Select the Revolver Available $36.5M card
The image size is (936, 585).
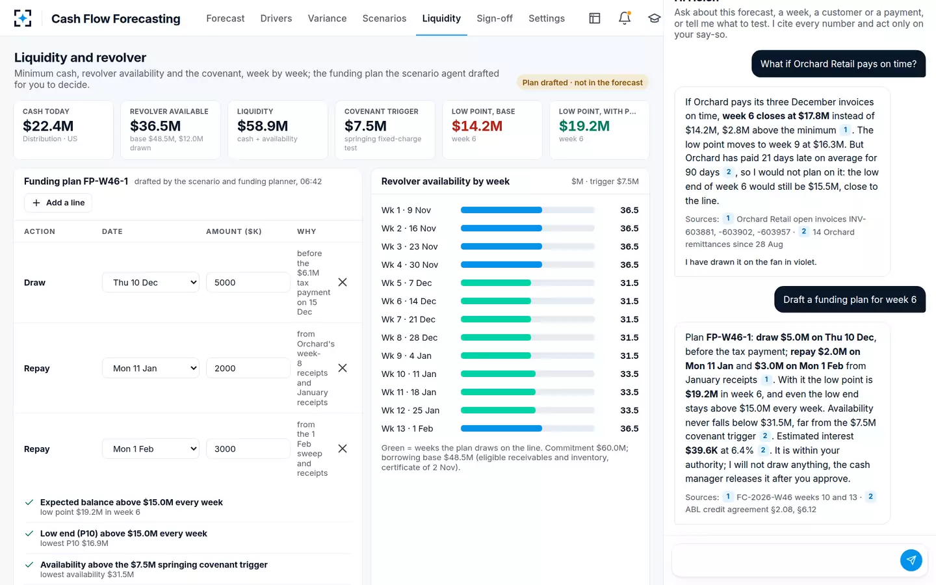pyautogui.click(x=170, y=130)
